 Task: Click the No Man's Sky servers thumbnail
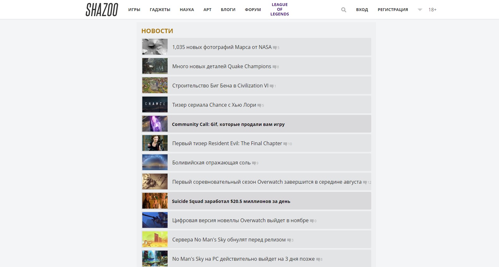(155, 239)
